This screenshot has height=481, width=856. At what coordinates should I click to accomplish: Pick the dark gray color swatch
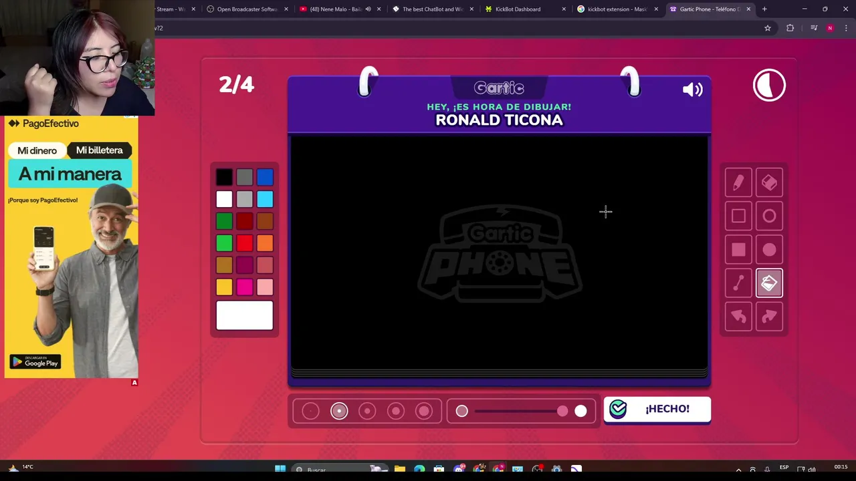tap(245, 177)
